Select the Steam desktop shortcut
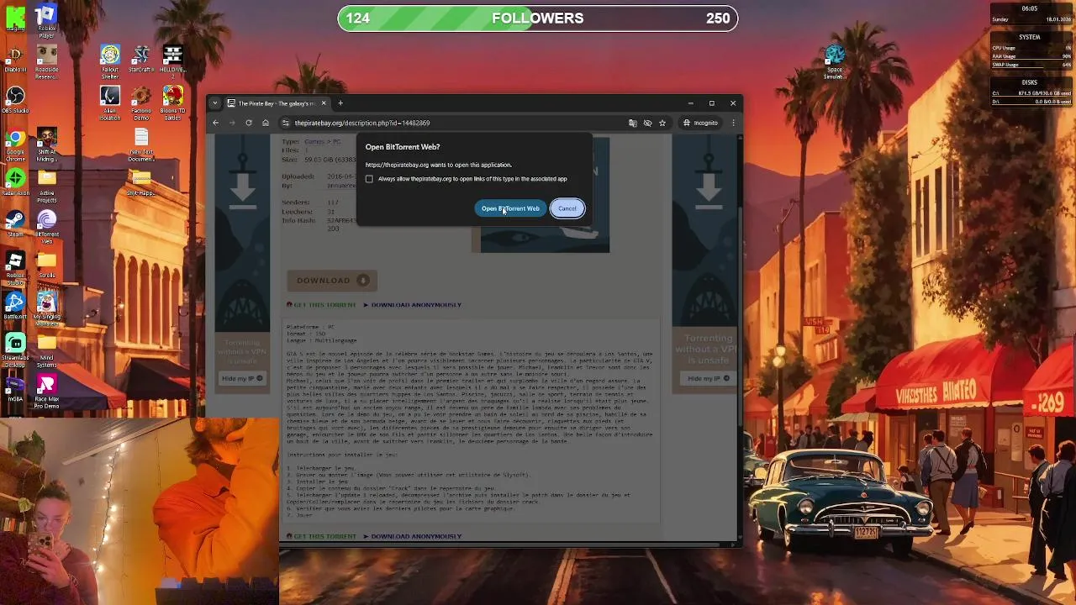This screenshot has height=605, width=1076. pyautogui.click(x=15, y=224)
